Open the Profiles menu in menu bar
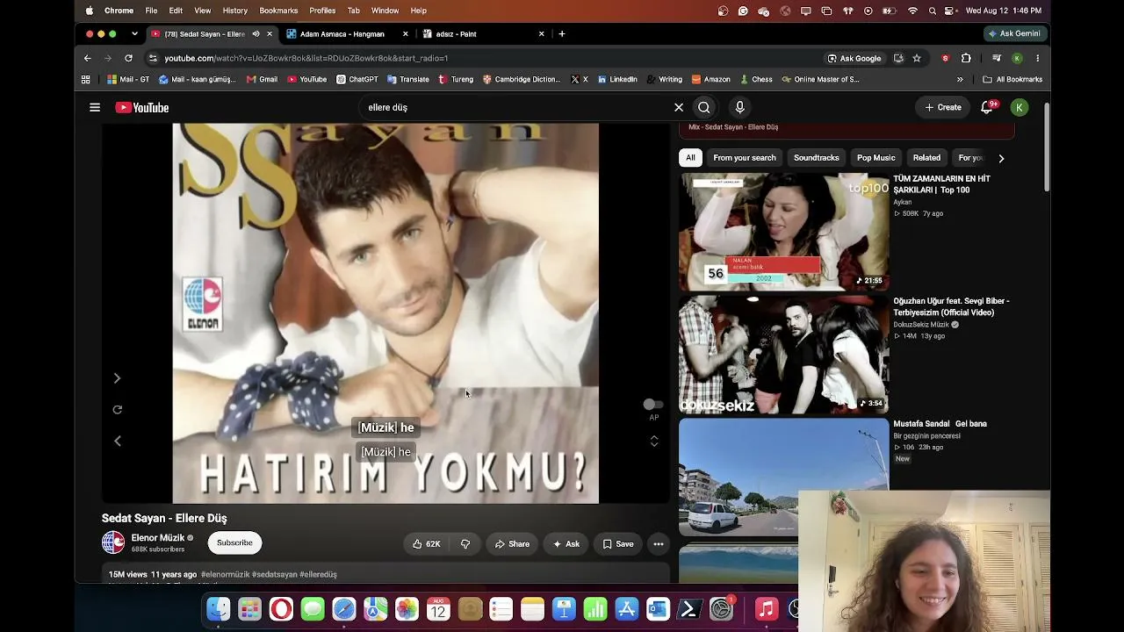The image size is (1124, 632). pyautogui.click(x=322, y=11)
